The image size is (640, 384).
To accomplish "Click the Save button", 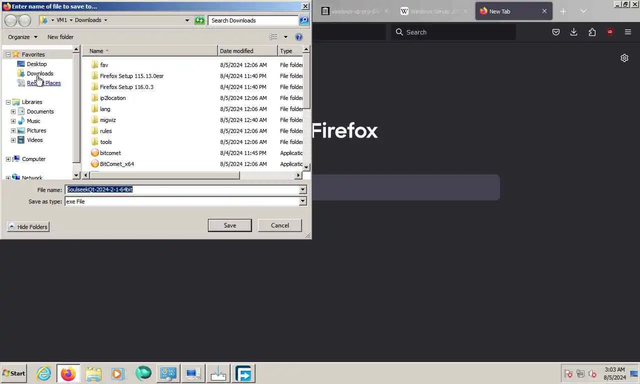I will tap(230, 225).
